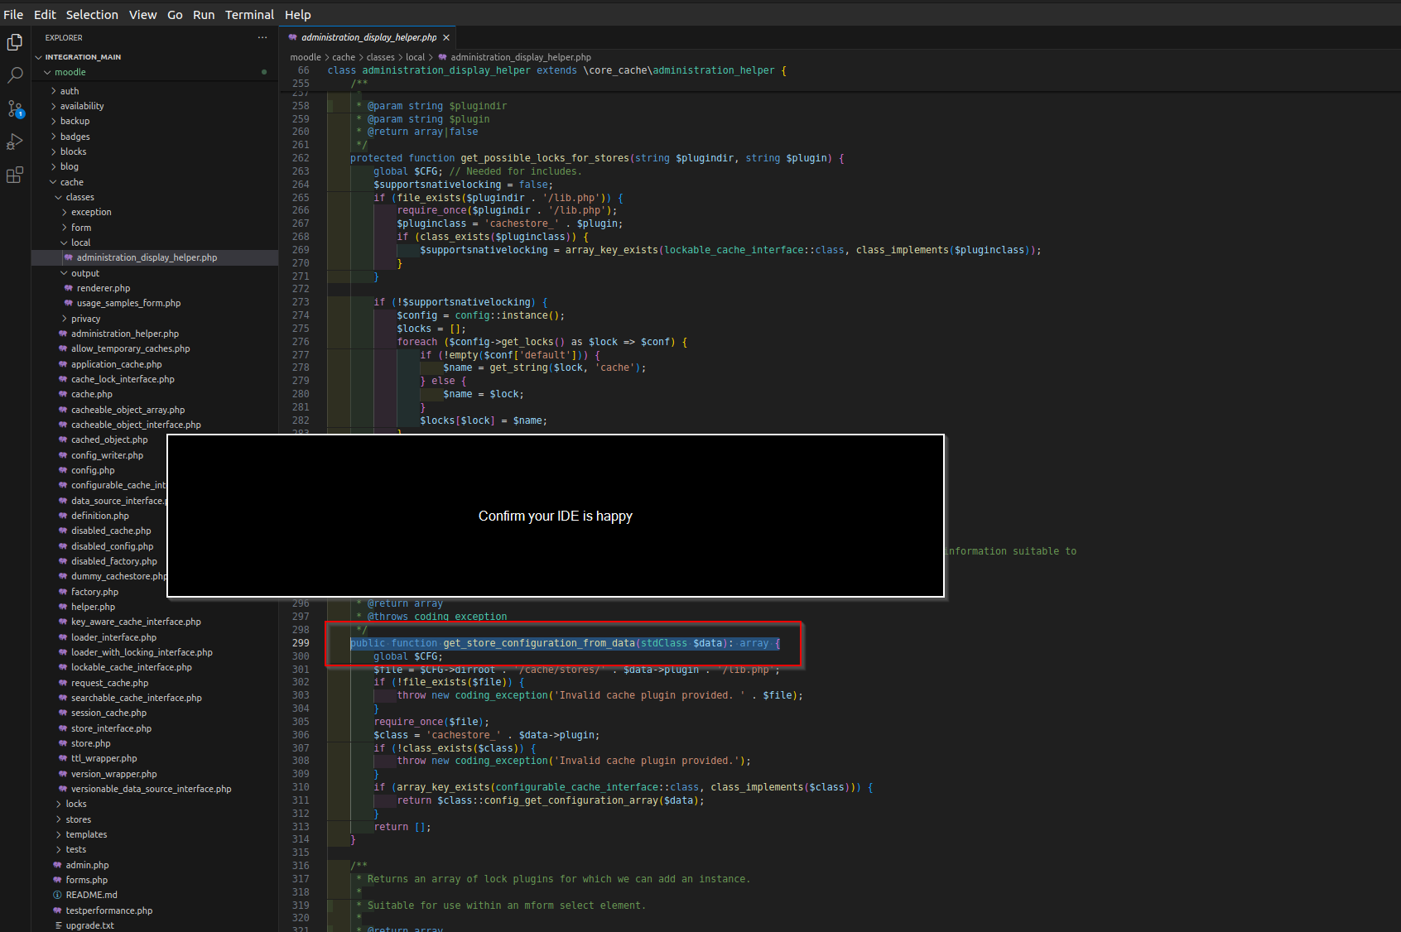Click PHP icon beside cache.php
The height and width of the screenshot is (932, 1401).
pyautogui.click(x=63, y=394)
